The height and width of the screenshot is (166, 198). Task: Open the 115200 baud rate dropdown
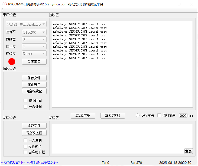tap(34, 32)
